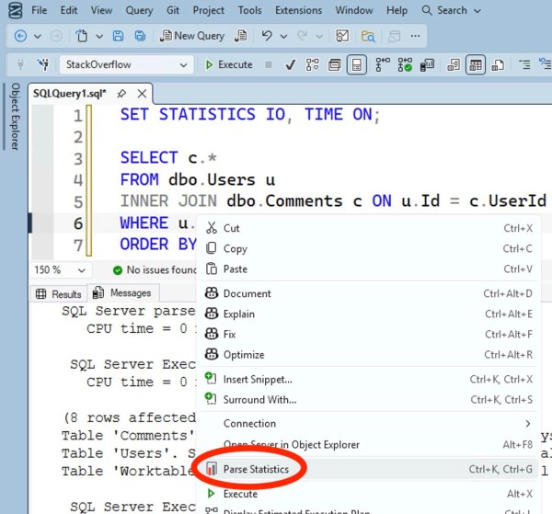Toggle Include Live Query Statistics icon
This screenshot has width=552, height=514.
[405, 64]
